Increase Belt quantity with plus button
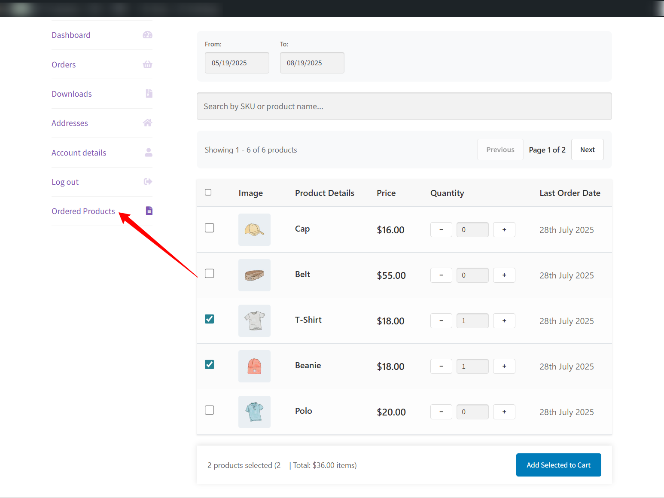The width and height of the screenshot is (664, 498). [504, 275]
